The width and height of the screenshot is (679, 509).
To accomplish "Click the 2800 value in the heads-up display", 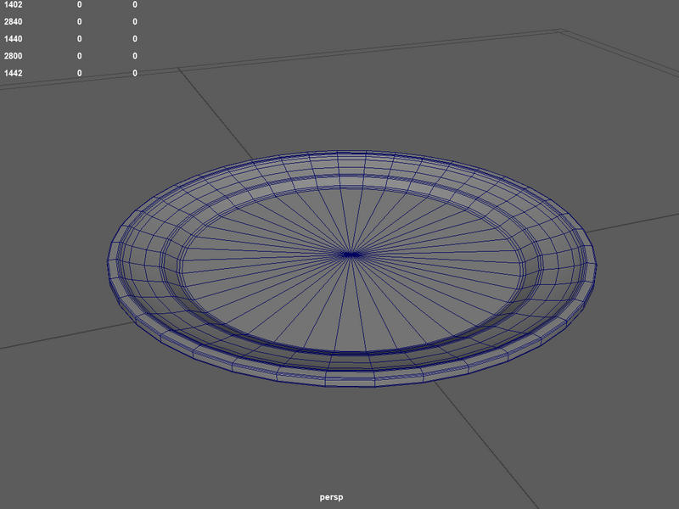I will click(x=13, y=56).
